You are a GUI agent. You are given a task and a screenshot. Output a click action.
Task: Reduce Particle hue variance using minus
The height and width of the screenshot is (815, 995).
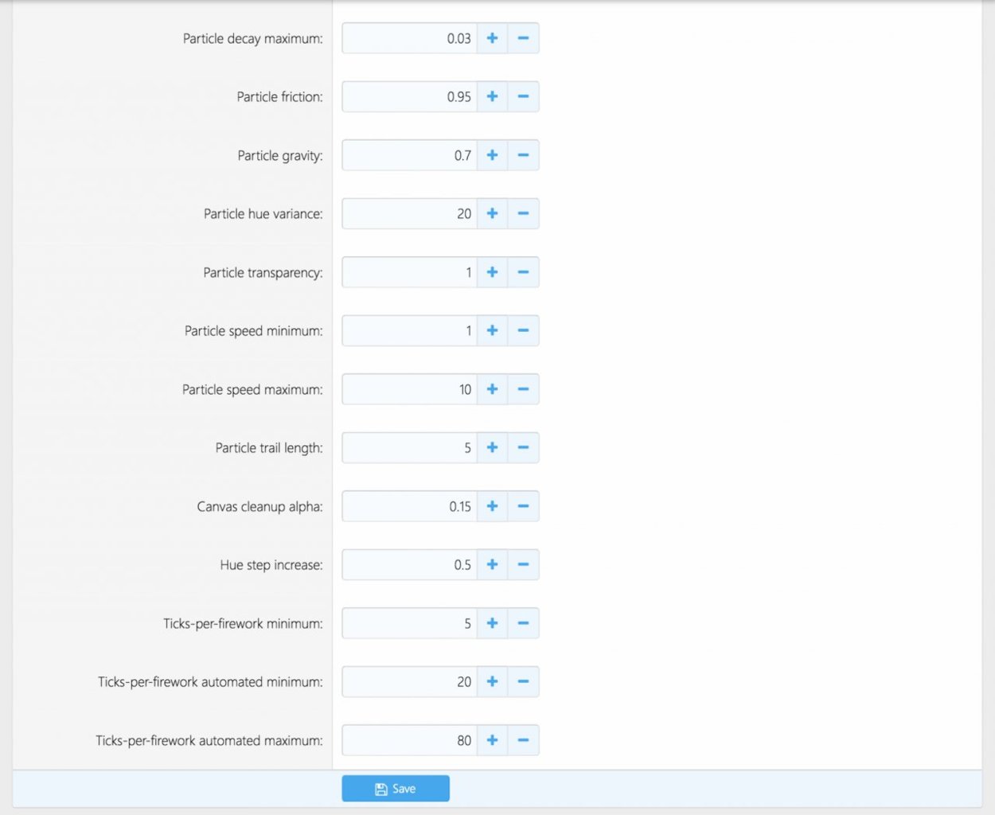point(523,214)
